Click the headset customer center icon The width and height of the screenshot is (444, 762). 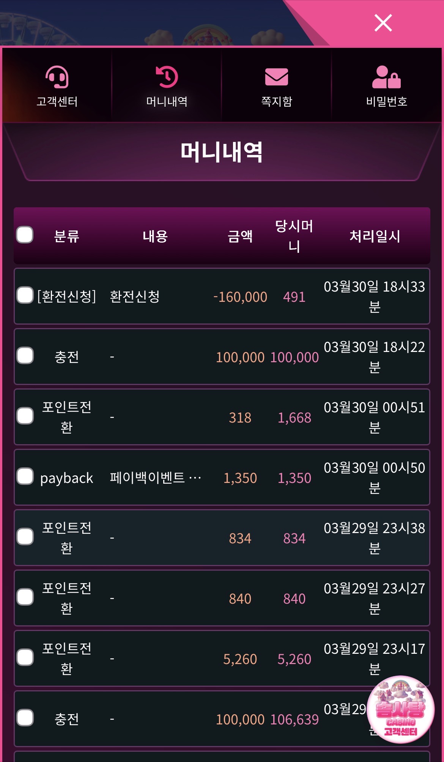coord(57,77)
